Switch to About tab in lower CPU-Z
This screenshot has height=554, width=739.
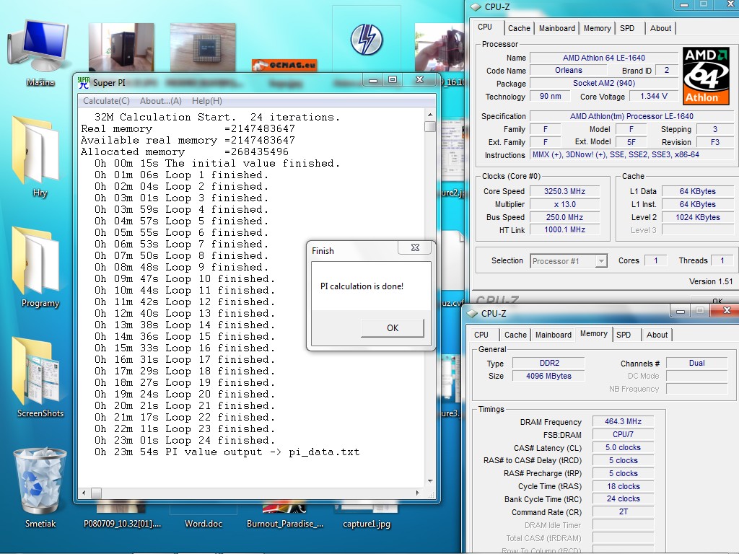(x=657, y=335)
